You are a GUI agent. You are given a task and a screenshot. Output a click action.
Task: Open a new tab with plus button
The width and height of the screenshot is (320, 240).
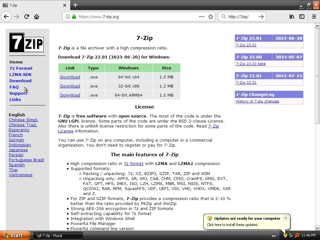(75, 5)
